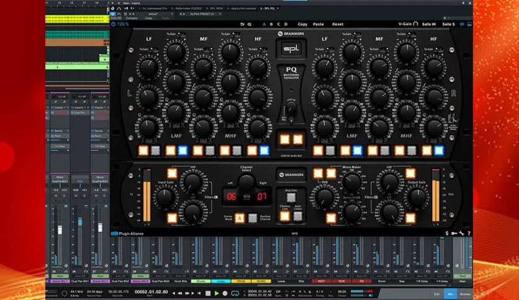The width and height of the screenshot is (519, 300).
Task: Click the left L channel orange button under LF
Action: click(x=143, y=151)
